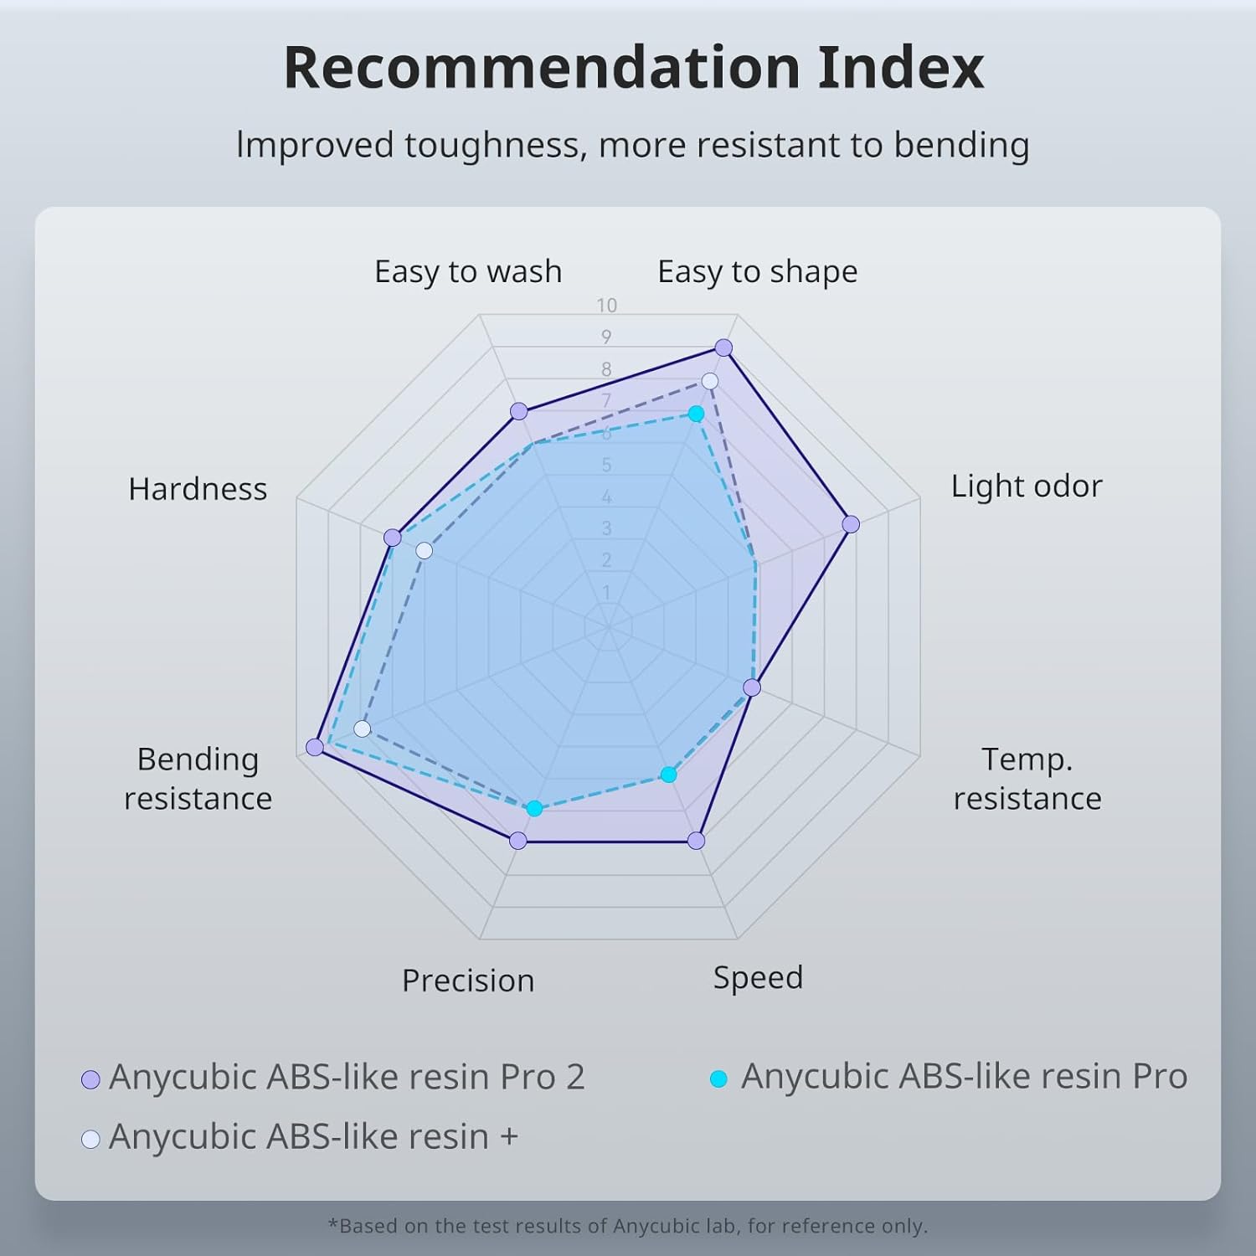Click the "Light odor" axis label
Image resolution: width=1256 pixels, height=1256 pixels.
coord(1027,486)
